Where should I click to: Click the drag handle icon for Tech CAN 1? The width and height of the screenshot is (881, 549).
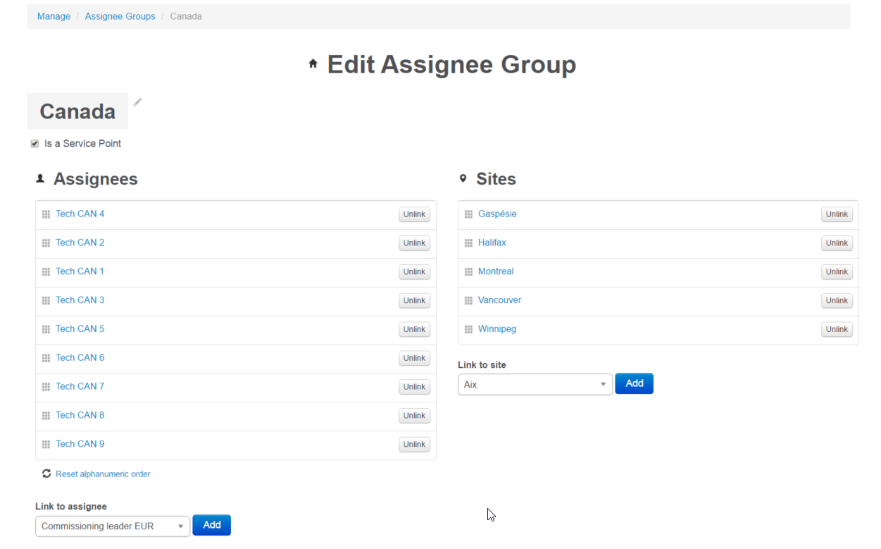tap(46, 272)
